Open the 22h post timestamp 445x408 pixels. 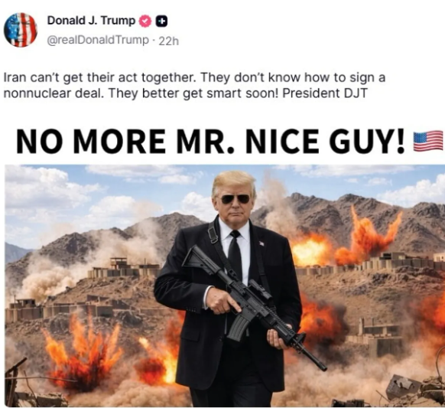point(168,41)
